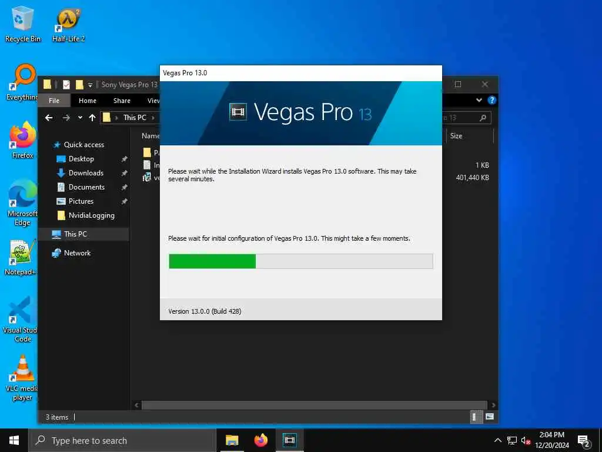Sort by the Name column header
Screen dimensions: 602x452
pos(150,136)
